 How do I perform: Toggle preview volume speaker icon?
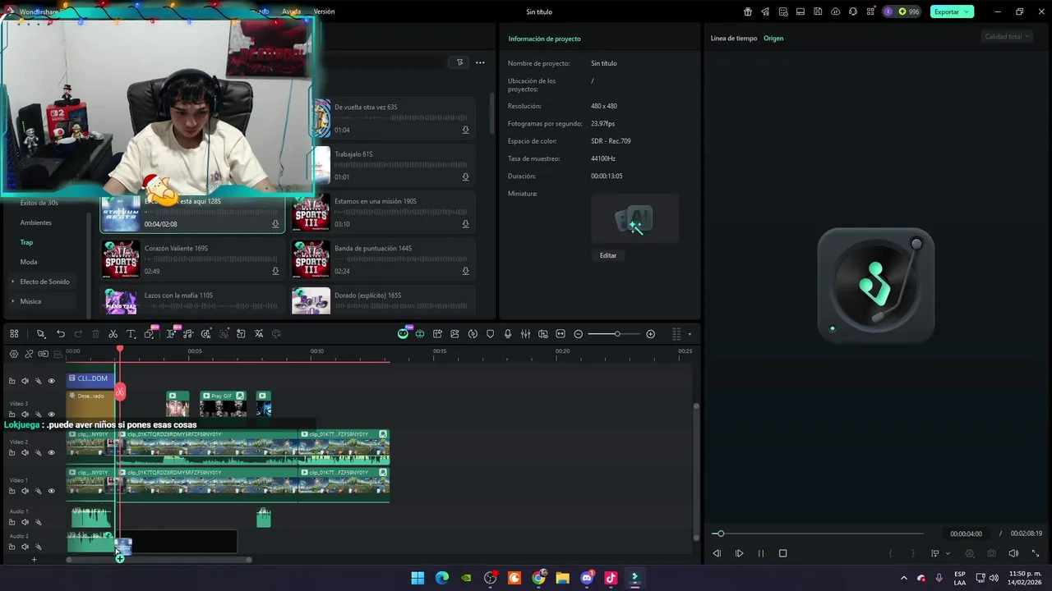click(x=1013, y=553)
